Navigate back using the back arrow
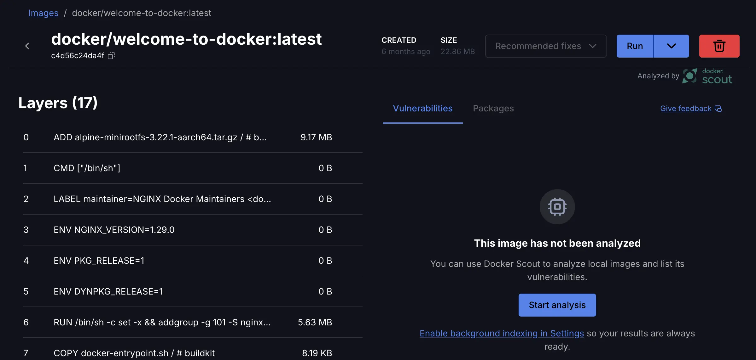The height and width of the screenshot is (360, 756). point(27,46)
